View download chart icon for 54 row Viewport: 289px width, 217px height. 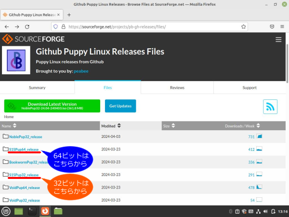[x=259, y=200]
